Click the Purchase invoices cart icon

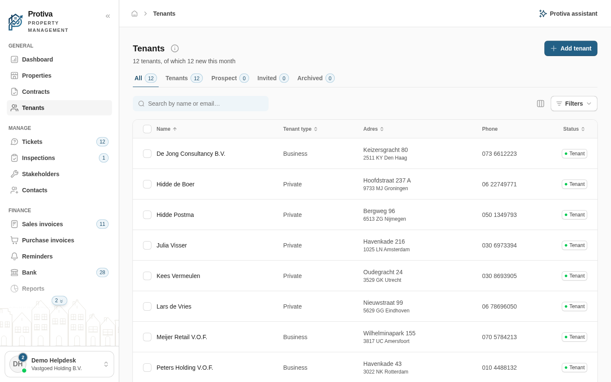[14, 240]
